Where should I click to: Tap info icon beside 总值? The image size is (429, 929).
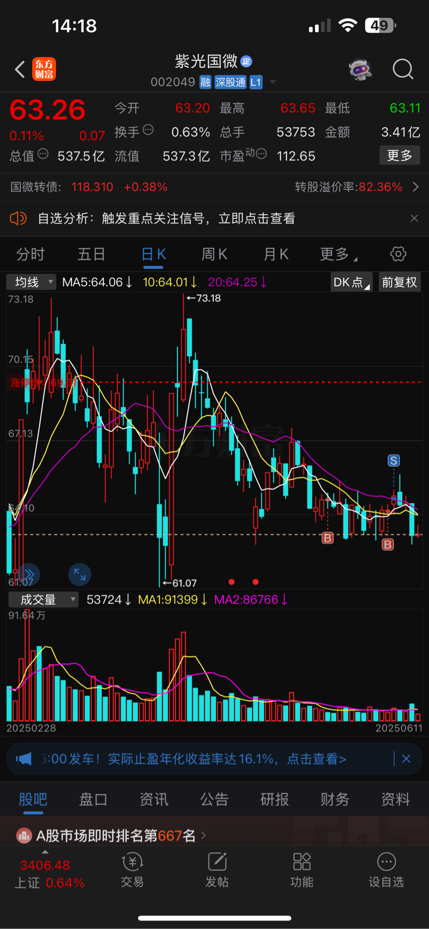tap(43, 154)
